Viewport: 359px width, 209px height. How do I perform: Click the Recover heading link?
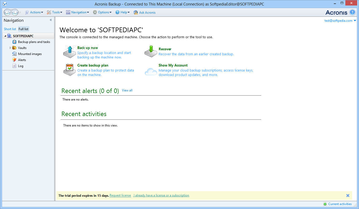click(165, 49)
